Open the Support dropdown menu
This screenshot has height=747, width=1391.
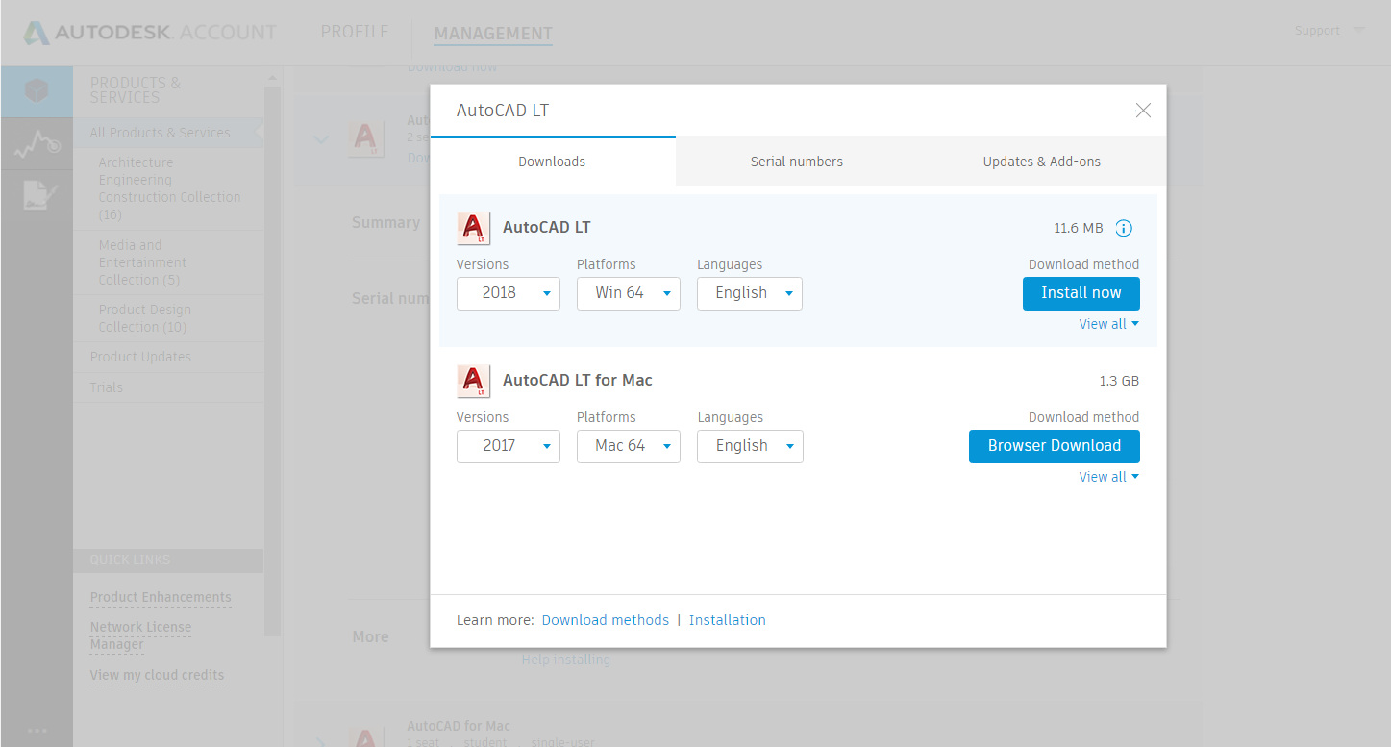click(1329, 31)
